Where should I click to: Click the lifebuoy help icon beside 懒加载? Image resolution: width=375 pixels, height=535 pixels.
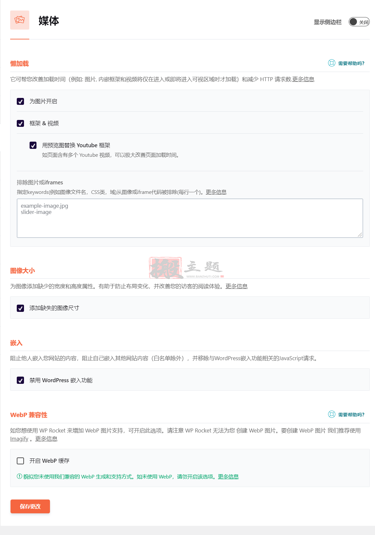tap(332, 63)
